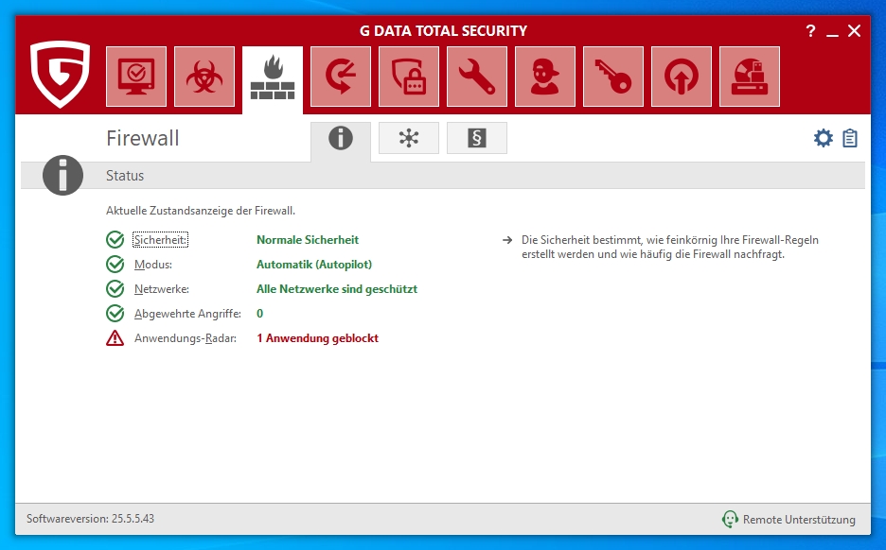Open the Device Control disc icon
Viewport: 886px width, 550px height.
click(750, 77)
